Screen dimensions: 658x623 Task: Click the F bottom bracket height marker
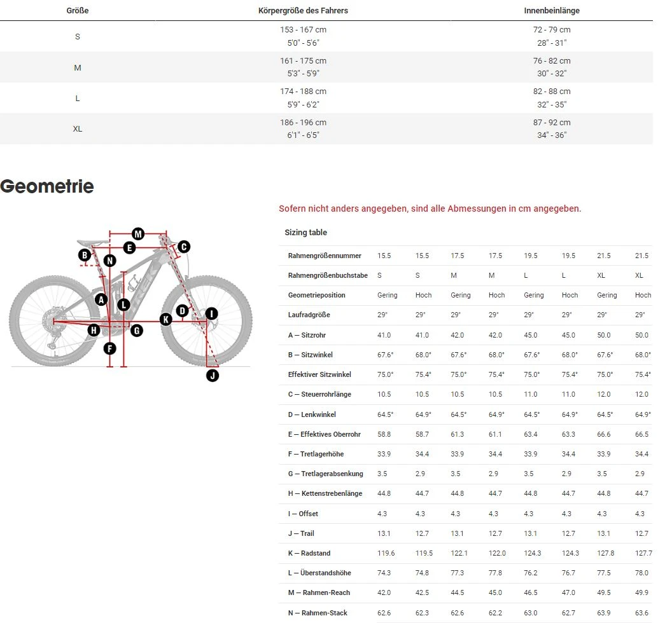pos(110,348)
